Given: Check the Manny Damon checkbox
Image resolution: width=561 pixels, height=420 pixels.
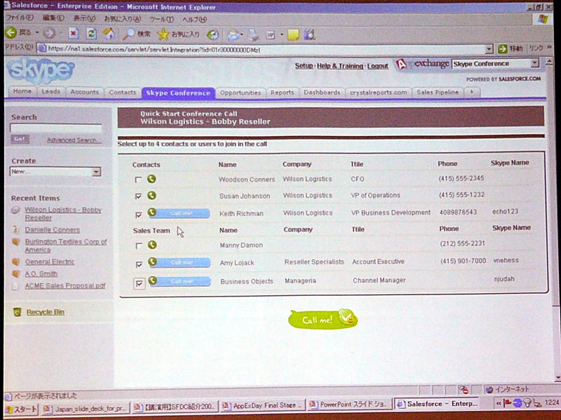Looking at the screenshot, I should 139,246.
